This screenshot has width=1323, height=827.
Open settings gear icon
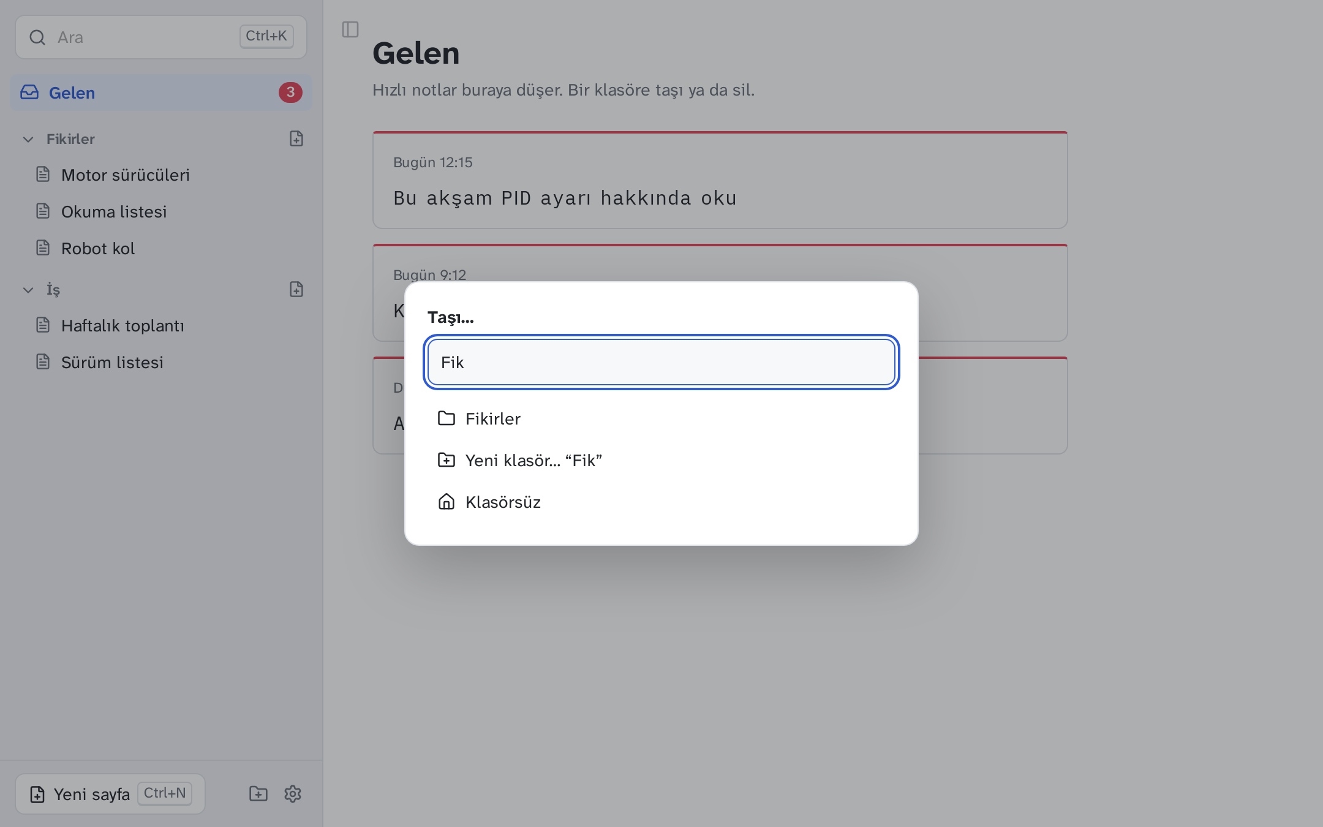(x=293, y=794)
